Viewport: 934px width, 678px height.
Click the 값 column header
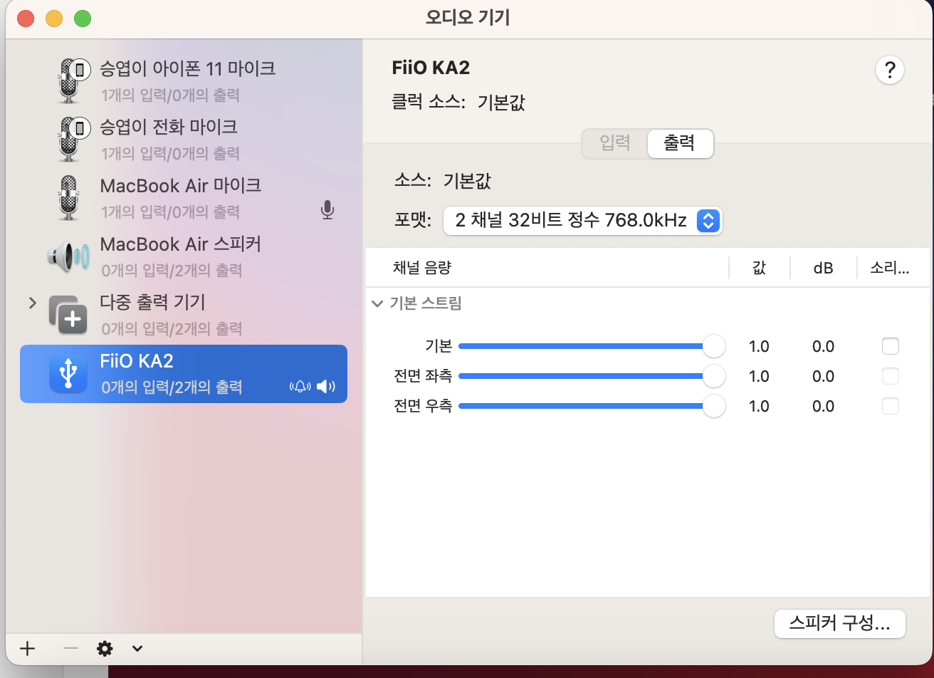[759, 268]
